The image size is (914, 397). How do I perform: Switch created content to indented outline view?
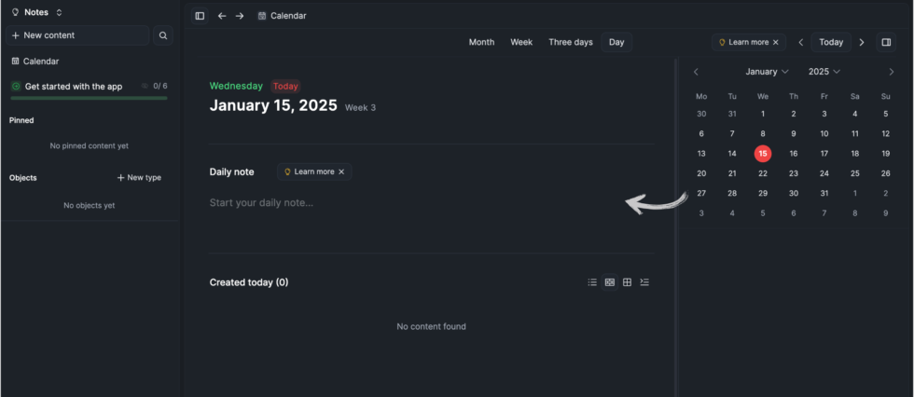point(644,282)
